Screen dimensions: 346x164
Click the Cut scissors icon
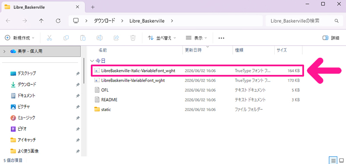pyautogui.click(x=49, y=38)
